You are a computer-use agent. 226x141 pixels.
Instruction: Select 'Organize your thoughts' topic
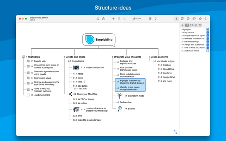[128, 57]
